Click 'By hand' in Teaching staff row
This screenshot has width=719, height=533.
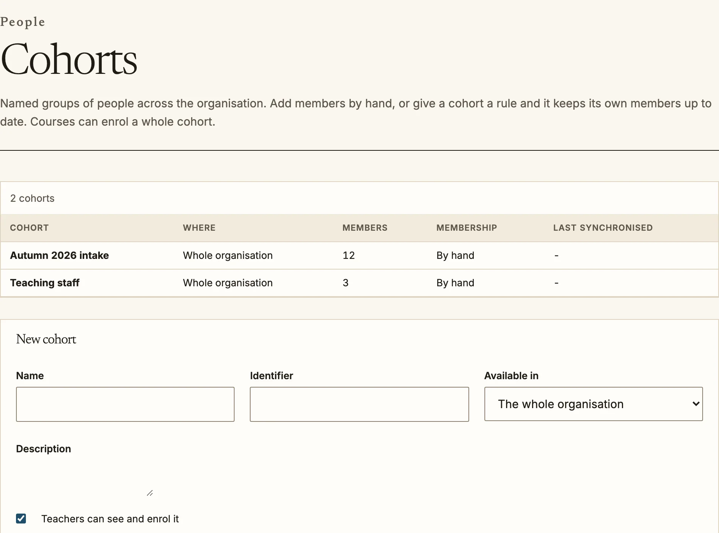(x=455, y=283)
